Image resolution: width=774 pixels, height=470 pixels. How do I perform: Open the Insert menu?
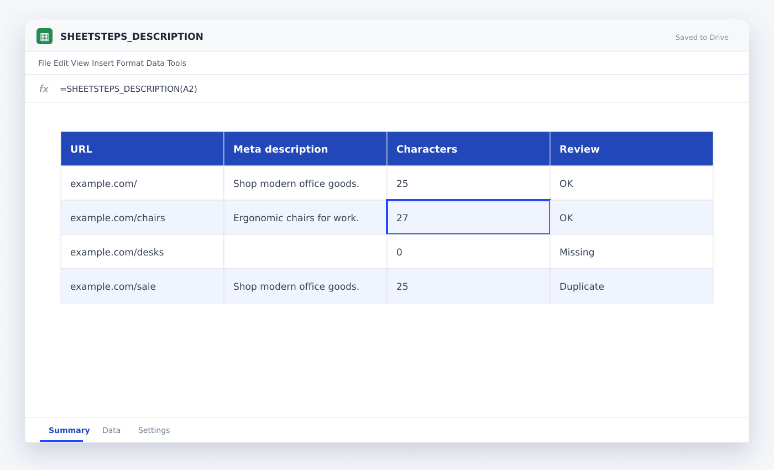click(103, 63)
